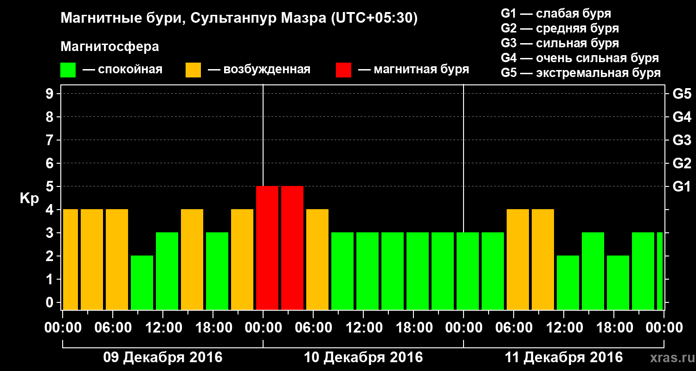This screenshot has width=696, height=371.
Task: Click the 'Kp' axis label
Action: 29,198
